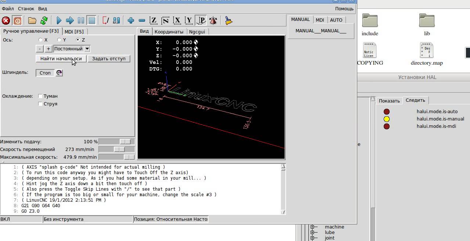Image resolution: width=470 pixels, height=241 pixels.
Task: Click the G-code listing scroll down arrow
Action: point(283,212)
